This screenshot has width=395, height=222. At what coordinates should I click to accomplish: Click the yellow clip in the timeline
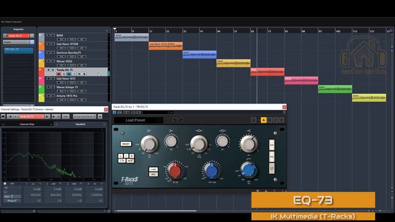(233, 63)
